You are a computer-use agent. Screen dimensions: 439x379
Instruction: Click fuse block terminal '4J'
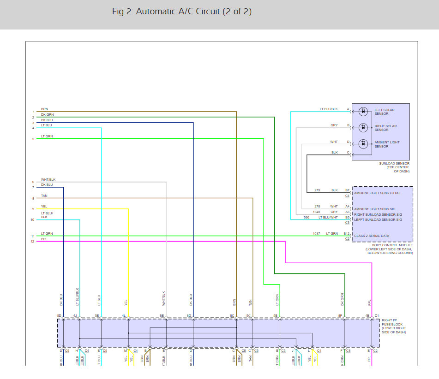(75, 316)
